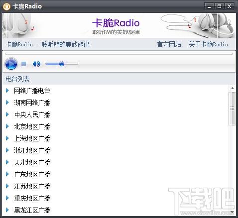Select the 广东地区广播 list entry
This screenshot has height=218, width=238.
32,174
